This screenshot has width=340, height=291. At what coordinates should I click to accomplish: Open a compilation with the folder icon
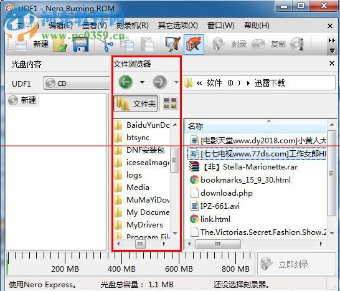pos(60,44)
